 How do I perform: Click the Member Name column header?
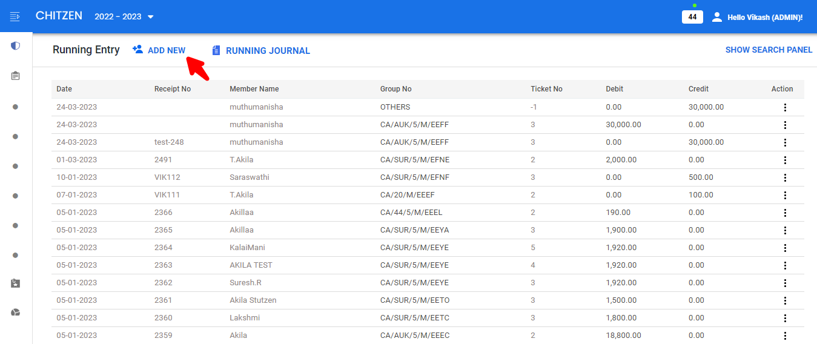pos(254,89)
